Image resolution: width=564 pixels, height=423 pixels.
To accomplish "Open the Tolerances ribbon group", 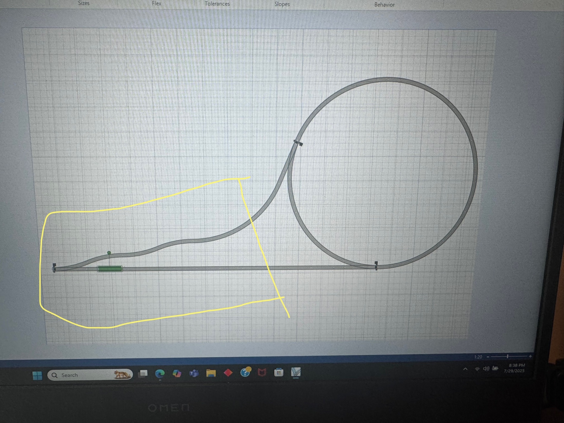I will tap(217, 4).
